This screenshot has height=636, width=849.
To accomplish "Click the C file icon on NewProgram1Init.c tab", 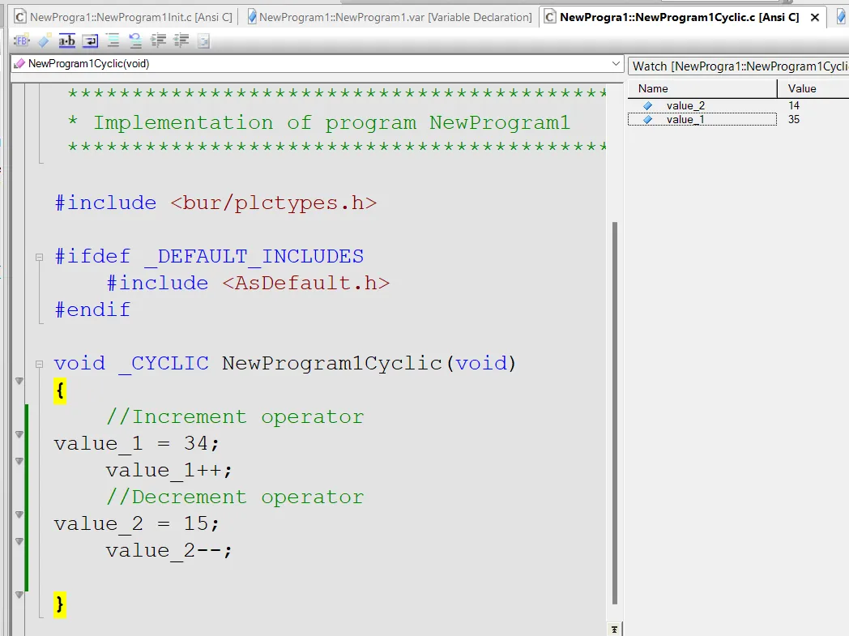I will click(20, 17).
